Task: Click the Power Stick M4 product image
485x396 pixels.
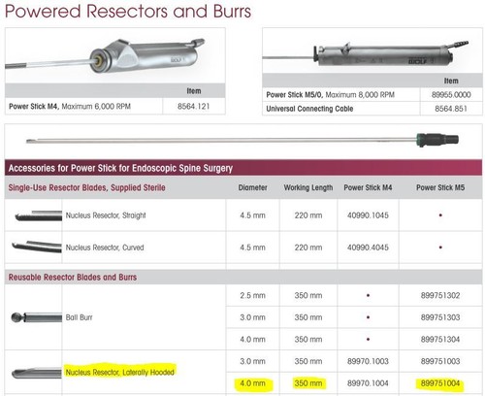Action: [105, 56]
